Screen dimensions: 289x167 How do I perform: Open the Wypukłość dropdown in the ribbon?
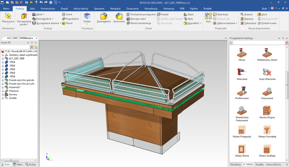(201, 23)
